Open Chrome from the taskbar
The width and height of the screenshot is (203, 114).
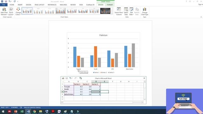pos(34,111)
